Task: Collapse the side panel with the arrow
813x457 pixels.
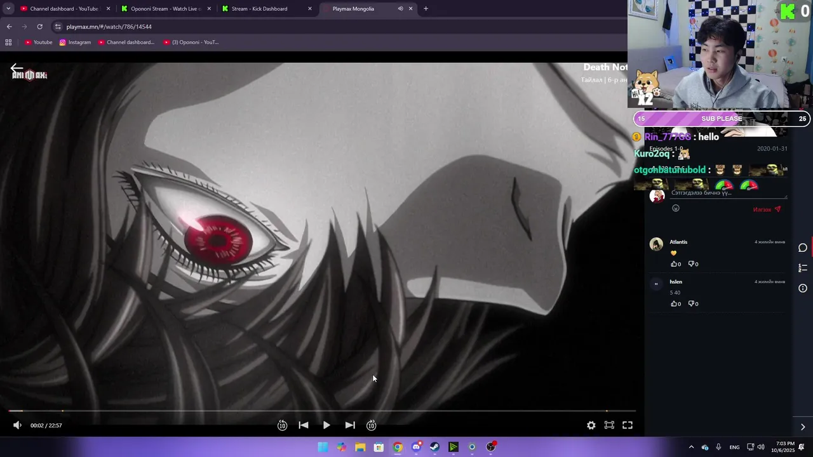Action: point(803,427)
